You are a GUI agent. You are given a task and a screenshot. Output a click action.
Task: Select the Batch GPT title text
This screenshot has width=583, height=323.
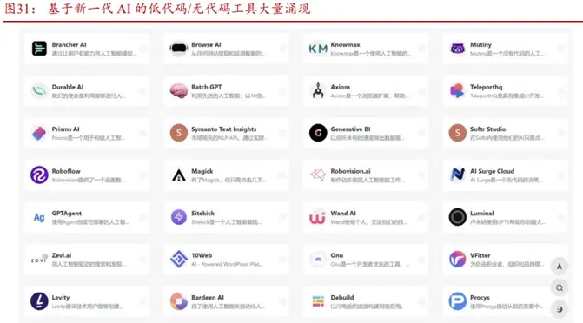(x=207, y=87)
